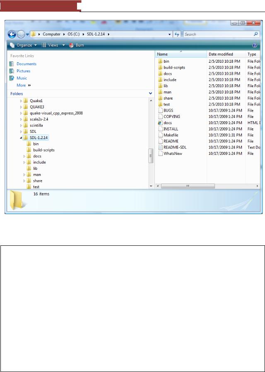Click the folder tree vertical scrollbar thumb

tap(151, 156)
